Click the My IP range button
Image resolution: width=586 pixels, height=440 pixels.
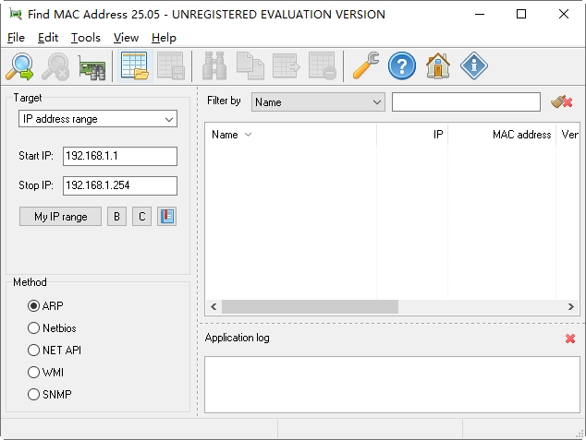[x=61, y=216]
